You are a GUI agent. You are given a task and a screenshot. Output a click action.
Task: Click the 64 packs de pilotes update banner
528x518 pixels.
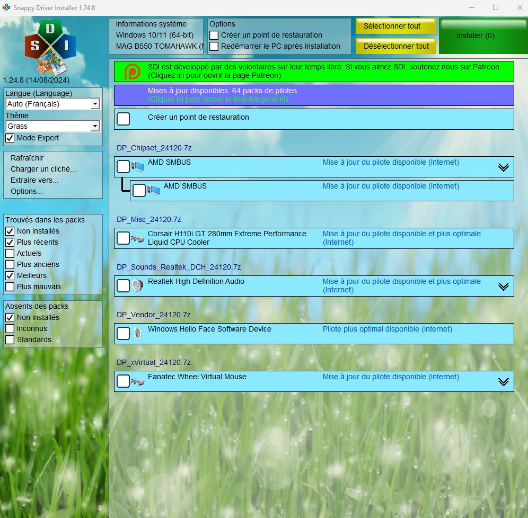click(314, 95)
